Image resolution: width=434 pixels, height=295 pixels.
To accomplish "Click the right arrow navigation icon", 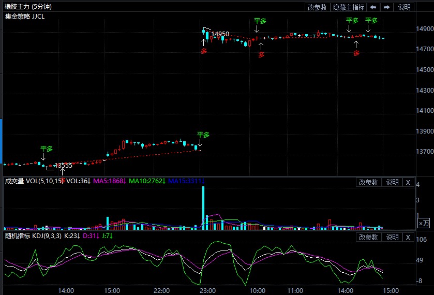I will [x=387, y=7].
